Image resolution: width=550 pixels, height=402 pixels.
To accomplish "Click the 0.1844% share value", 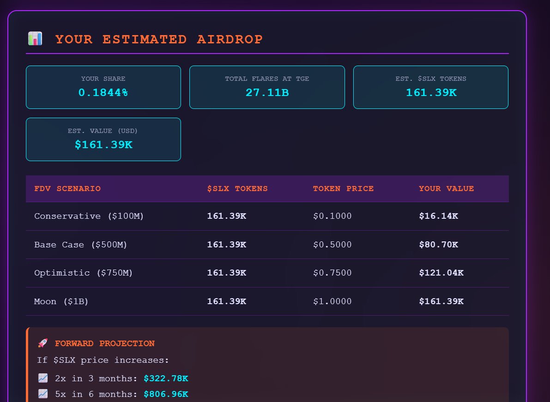I will pyautogui.click(x=103, y=92).
